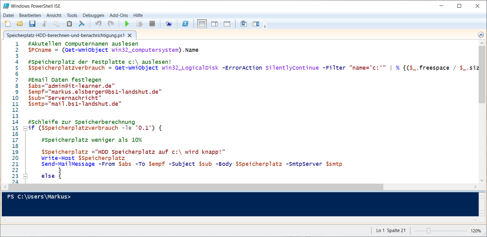Click Write-Host on line 20
This screenshot has height=237, width=487.
click(58, 158)
